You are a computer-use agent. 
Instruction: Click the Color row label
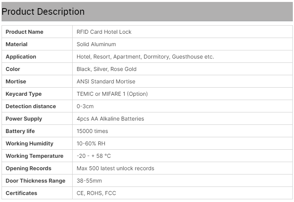tap(13, 69)
